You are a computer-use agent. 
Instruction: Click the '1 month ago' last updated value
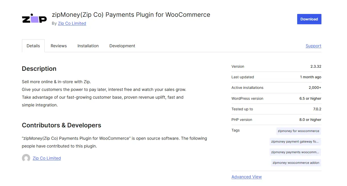[311, 77]
